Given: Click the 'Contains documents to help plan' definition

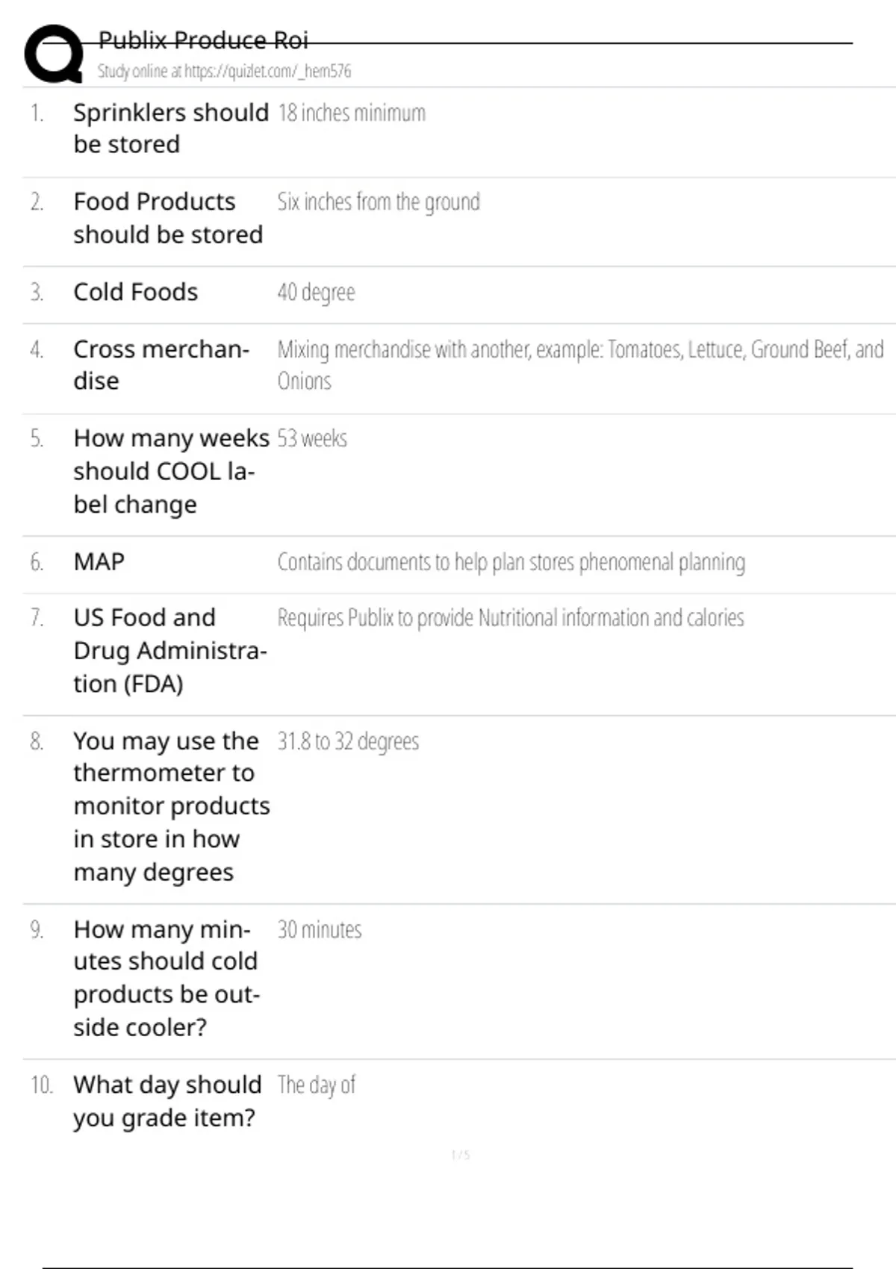Looking at the screenshot, I should click(x=511, y=562).
